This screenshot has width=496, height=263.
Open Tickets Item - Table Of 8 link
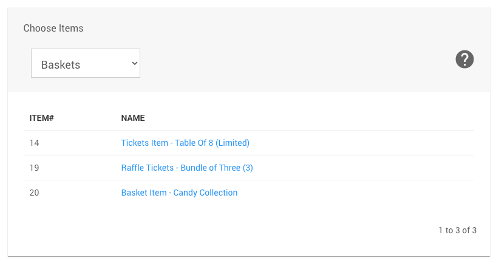coord(185,143)
